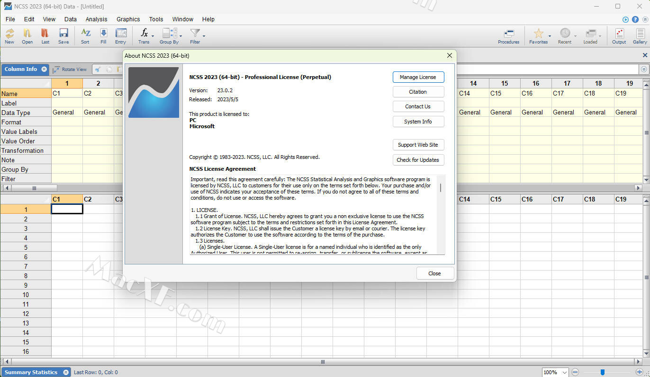This screenshot has width=650, height=377.
Task: Close the Column Info panel with X
Action: tap(645, 55)
